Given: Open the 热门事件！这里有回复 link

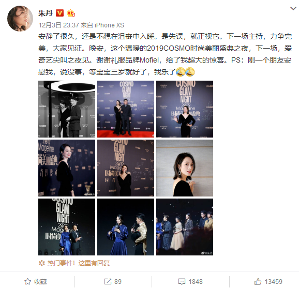Looking at the screenshot, I should click(79, 263).
